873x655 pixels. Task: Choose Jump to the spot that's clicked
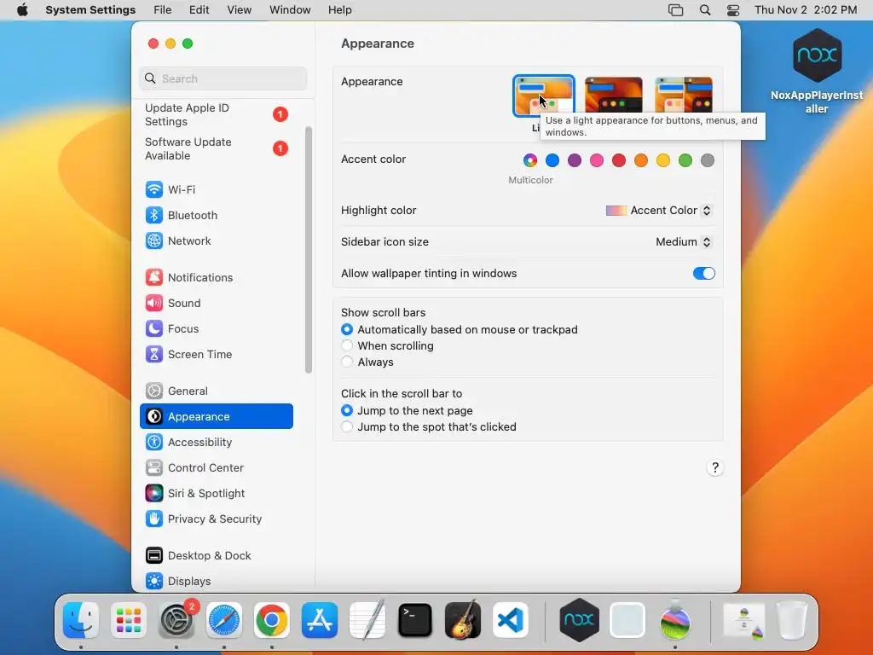tap(429, 426)
